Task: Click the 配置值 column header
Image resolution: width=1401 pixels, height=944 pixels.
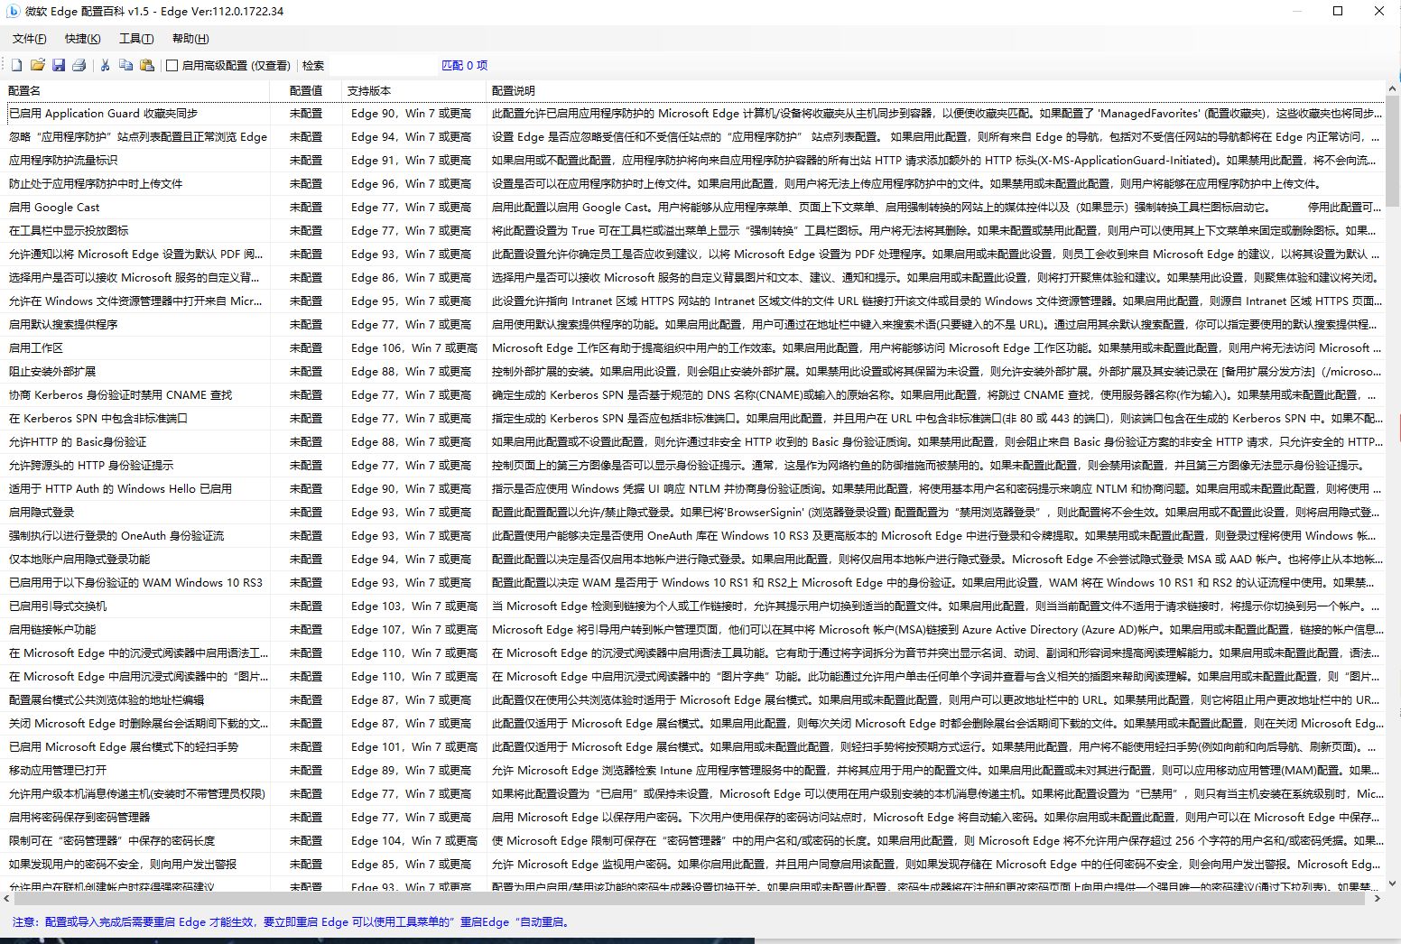Action: [306, 90]
